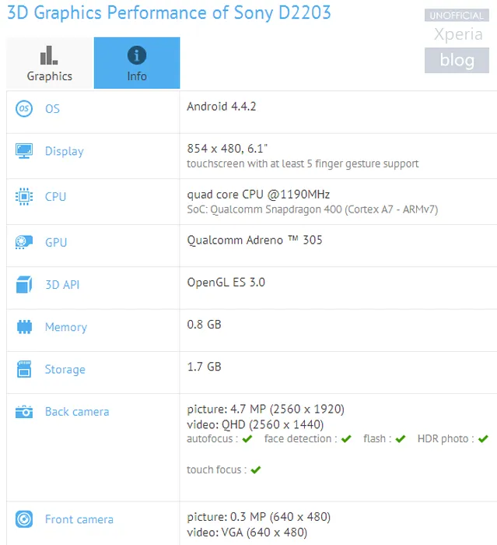Screen dimensions: 497x545
Task: Select the Info tab
Action: pyautogui.click(x=137, y=63)
